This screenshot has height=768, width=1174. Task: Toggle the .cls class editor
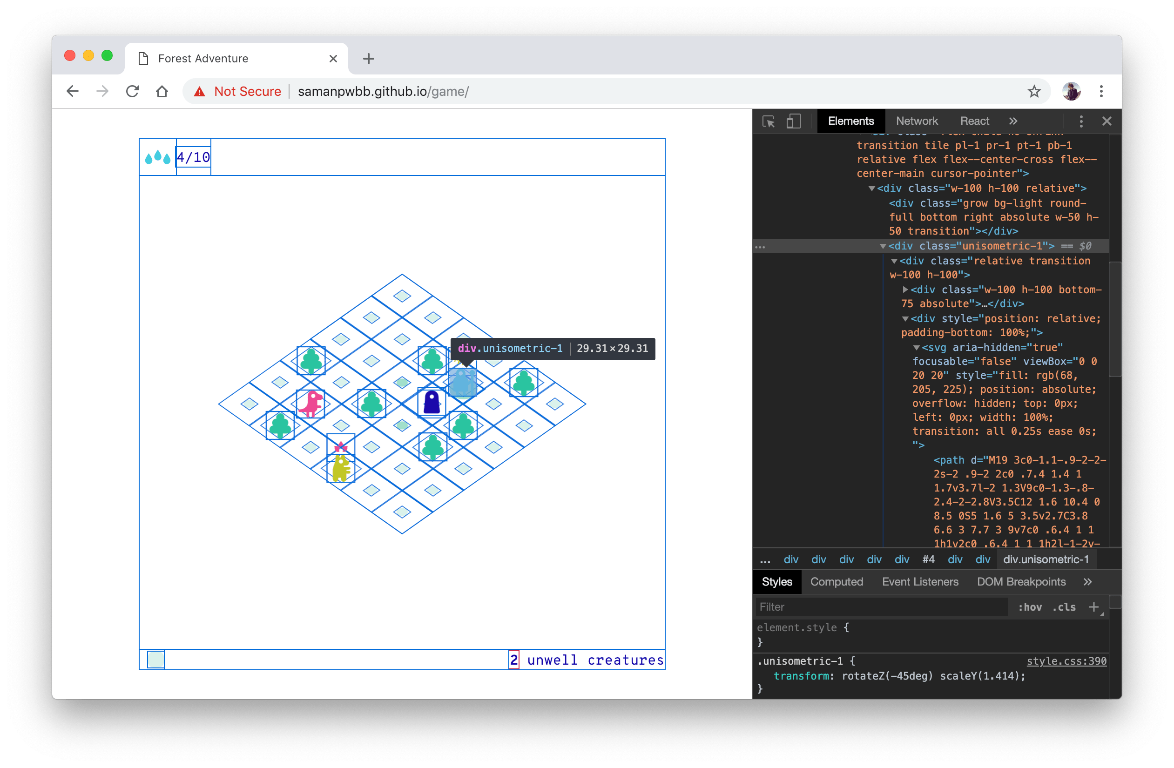(1064, 606)
